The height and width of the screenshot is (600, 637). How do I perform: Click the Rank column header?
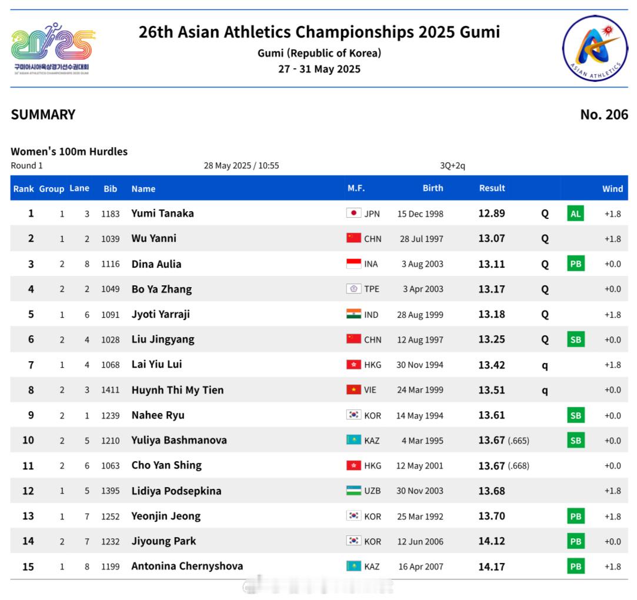[x=24, y=188]
